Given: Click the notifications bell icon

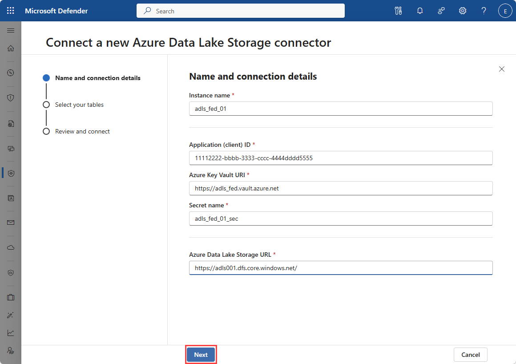Looking at the screenshot, I should (x=419, y=11).
